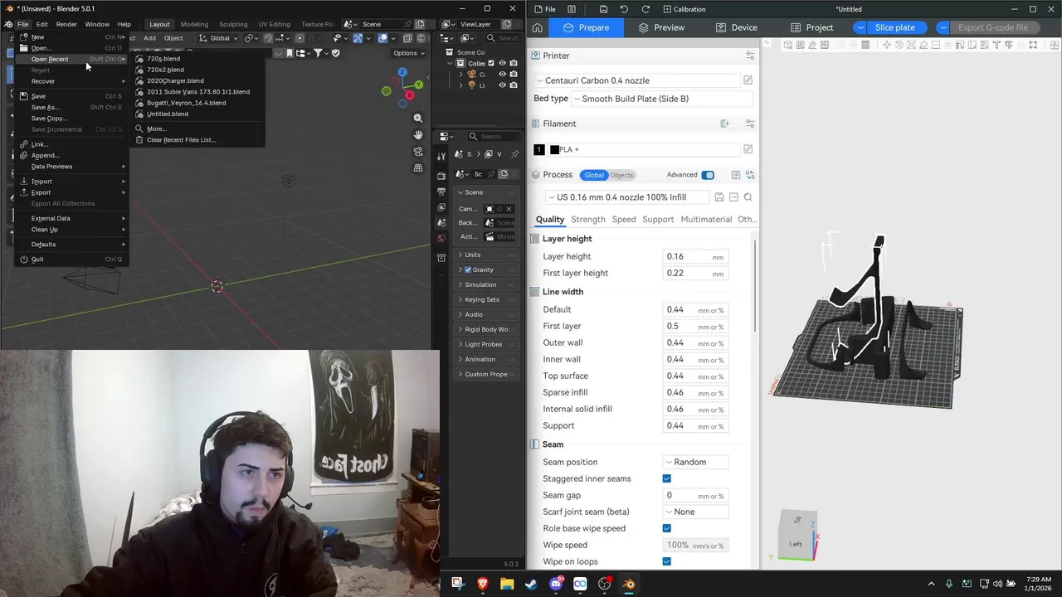Open the Bed type dropdown

(x=661, y=99)
